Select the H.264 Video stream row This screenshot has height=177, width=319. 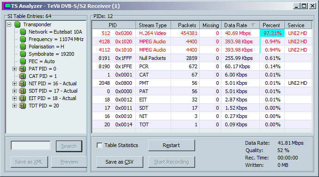point(202,33)
